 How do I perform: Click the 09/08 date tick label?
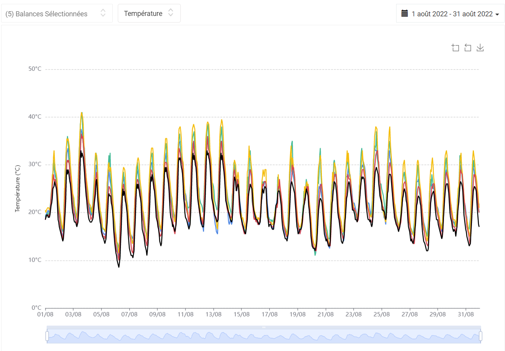157,314
